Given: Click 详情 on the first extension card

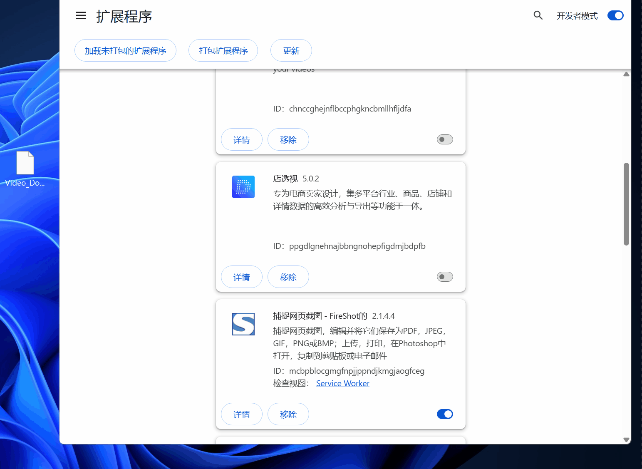Looking at the screenshot, I should point(241,139).
